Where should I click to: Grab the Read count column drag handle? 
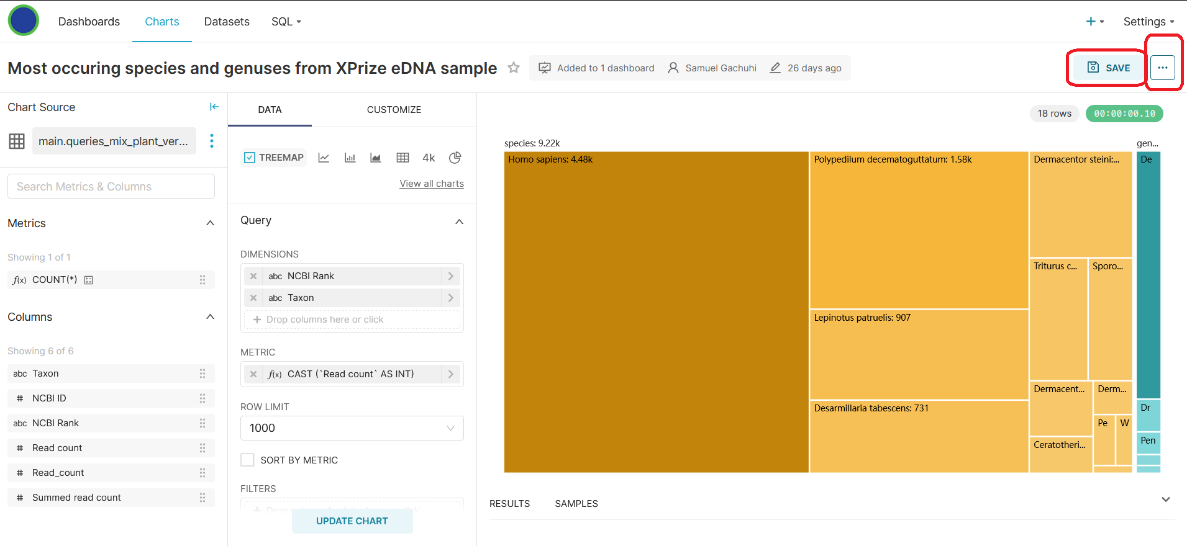[202, 448]
